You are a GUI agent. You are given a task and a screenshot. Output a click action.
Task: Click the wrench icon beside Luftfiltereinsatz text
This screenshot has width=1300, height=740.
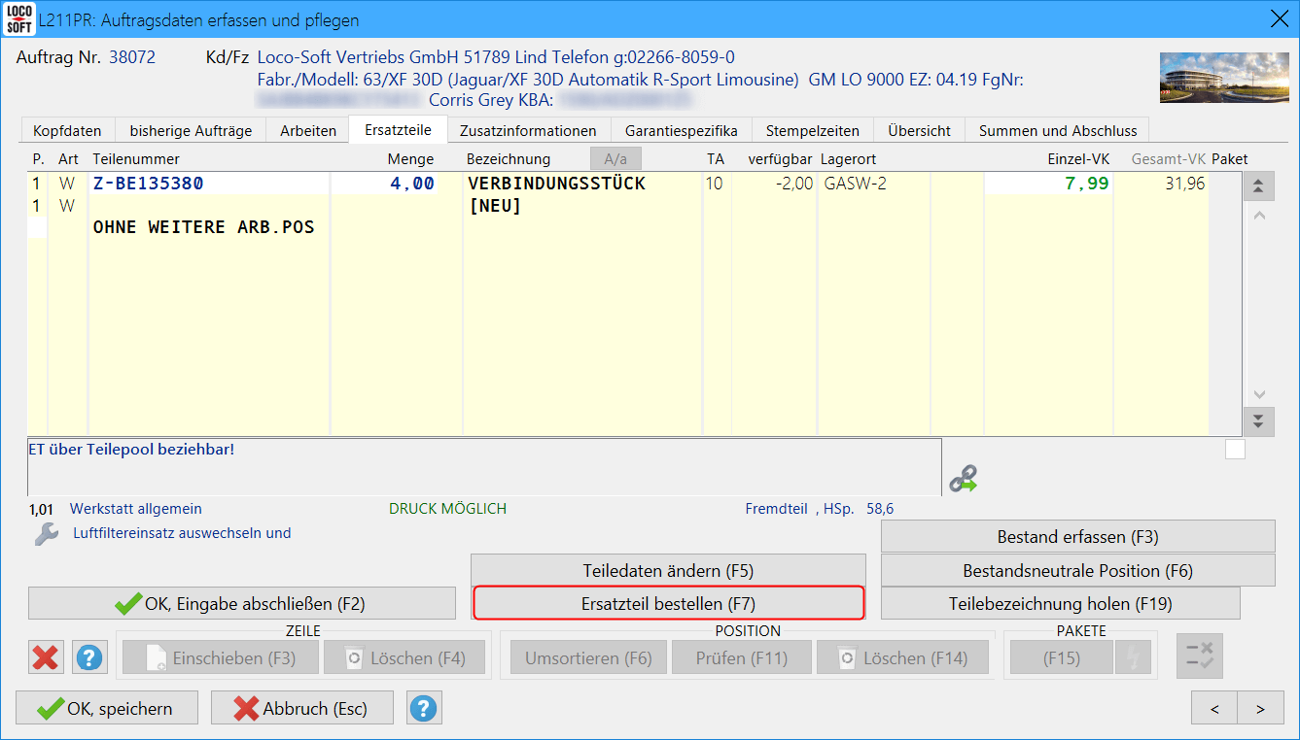[46, 534]
